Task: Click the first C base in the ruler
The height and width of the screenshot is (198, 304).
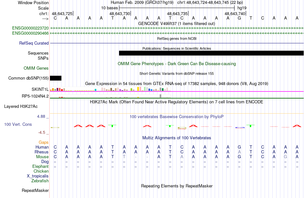Action: (x=55, y=18)
